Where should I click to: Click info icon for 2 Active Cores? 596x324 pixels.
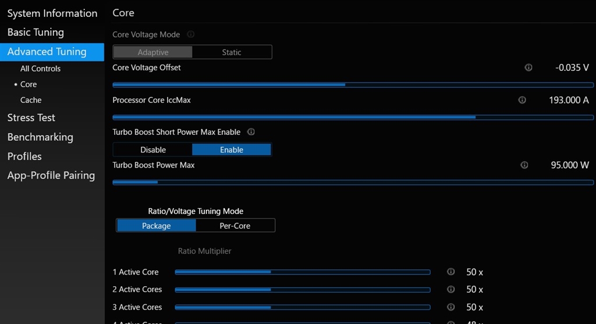coord(451,289)
